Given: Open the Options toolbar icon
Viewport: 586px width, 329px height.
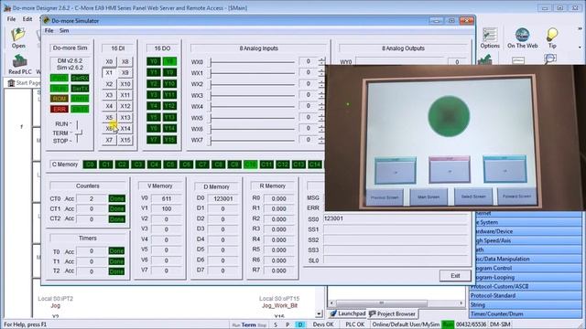Looking at the screenshot, I should pos(490,38).
